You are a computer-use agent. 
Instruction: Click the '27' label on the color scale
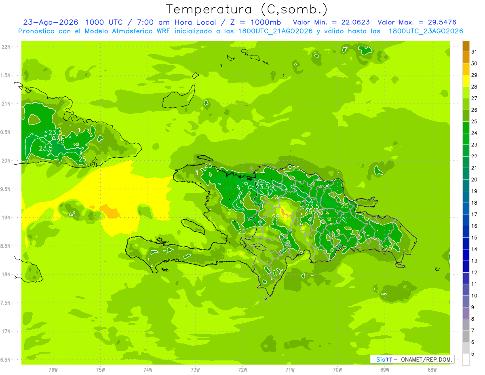[474, 98]
